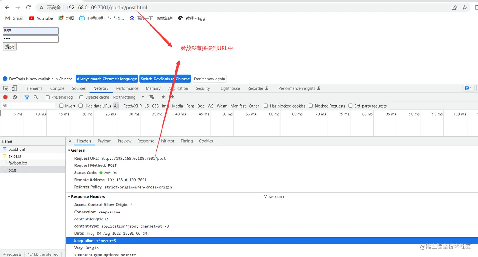Open the 哔哩哔哩 bookmark

101,18
